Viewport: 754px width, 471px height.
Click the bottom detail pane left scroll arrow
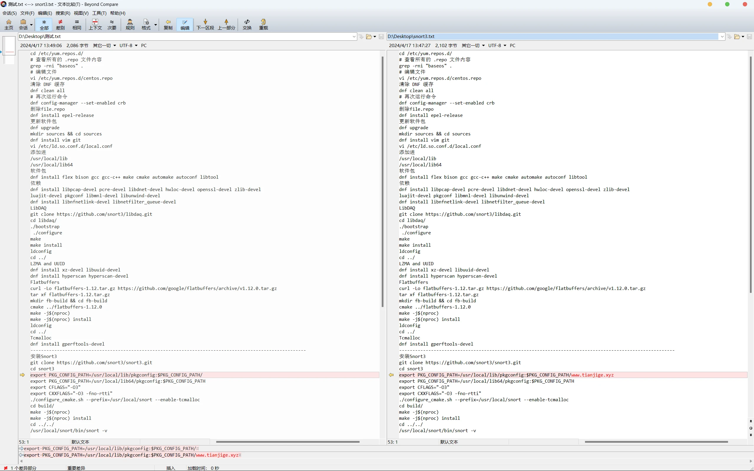coord(21,461)
